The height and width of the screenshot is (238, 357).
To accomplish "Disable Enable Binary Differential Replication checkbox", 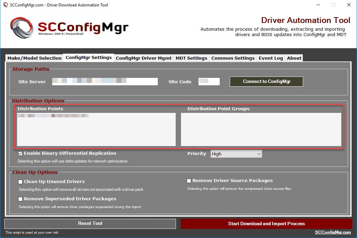I will [21, 154].
